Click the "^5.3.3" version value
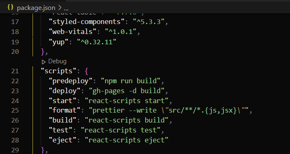The height and width of the screenshot is (154, 290). [x=149, y=22]
